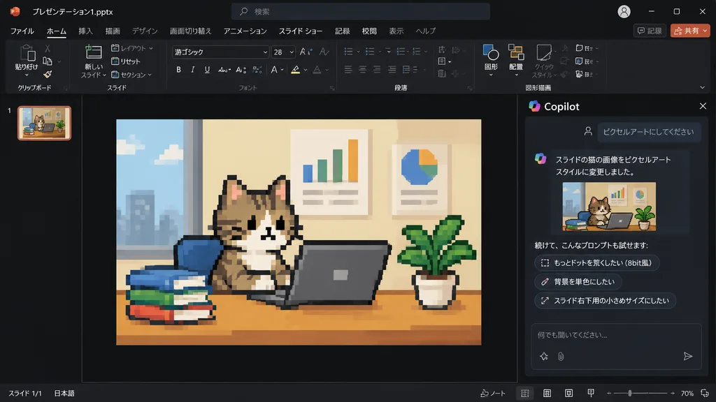Click the pixel-art image thumbnail in Copilot reply
Screen dimensions: 716x402
point(609,207)
